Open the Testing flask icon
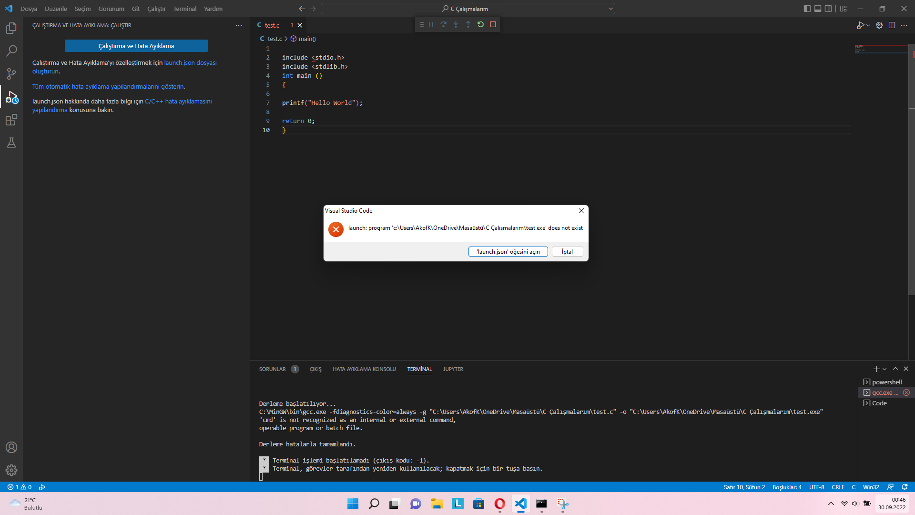The height and width of the screenshot is (515, 915). (x=11, y=143)
